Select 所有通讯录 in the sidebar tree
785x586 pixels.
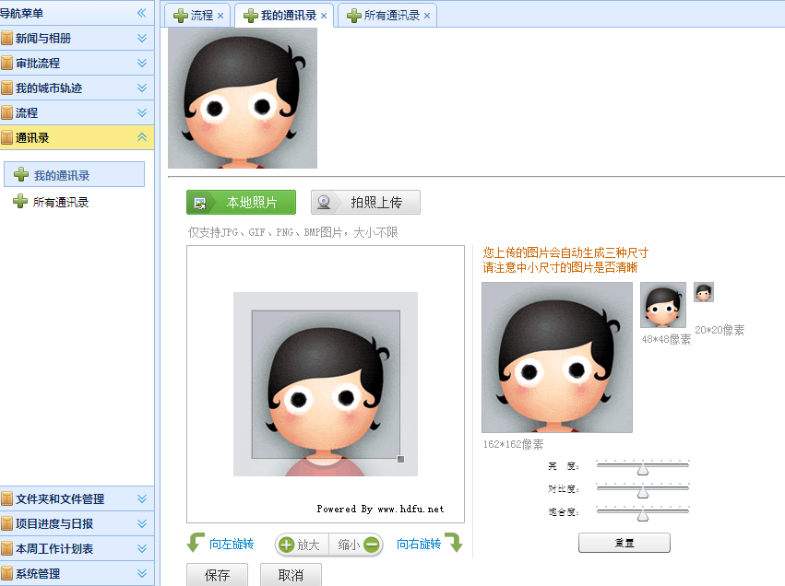(x=61, y=202)
